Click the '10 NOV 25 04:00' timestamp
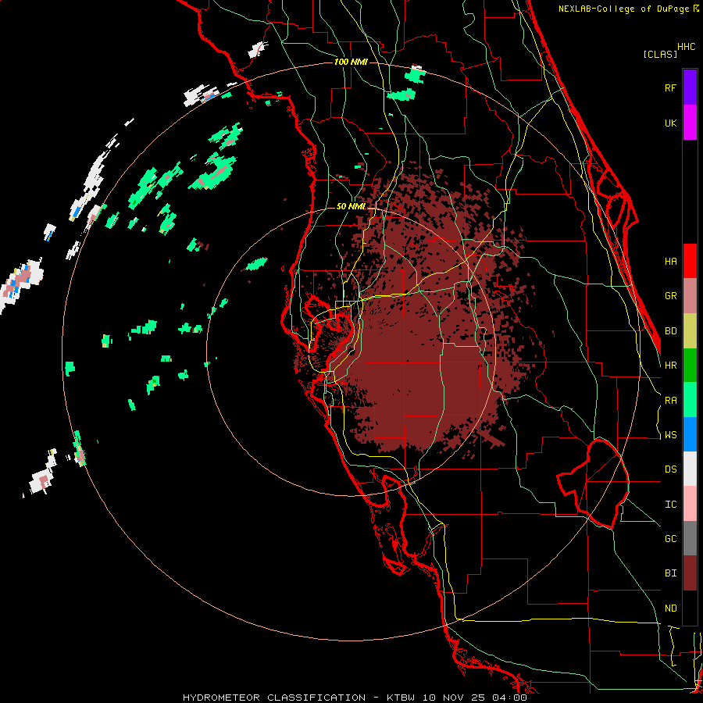This screenshot has height=703, width=703. pyautogui.click(x=474, y=698)
